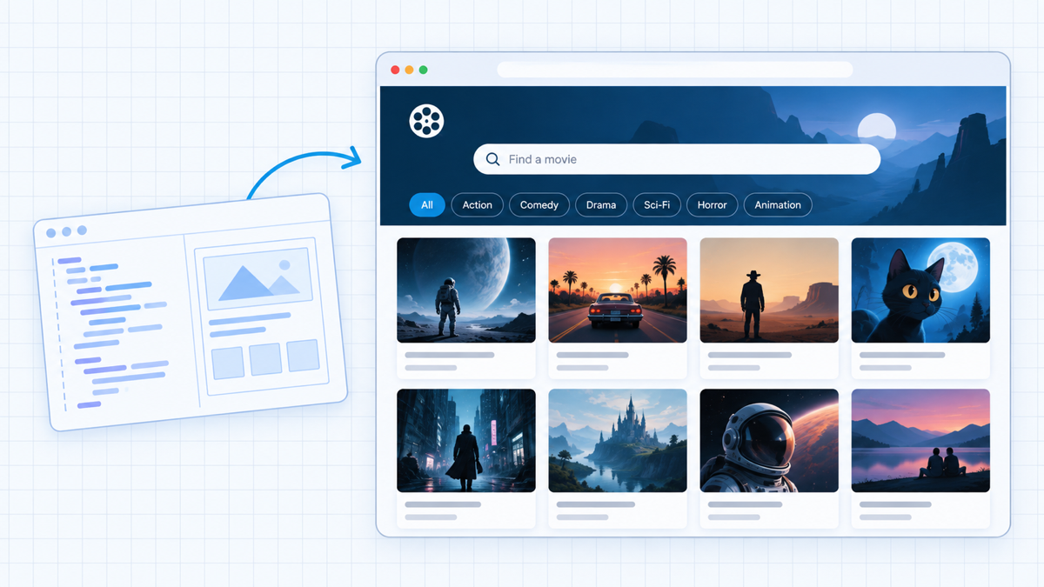Viewport: 1044px width, 587px height.
Task: Click the green maximize dot of browser window
Action: coord(423,70)
